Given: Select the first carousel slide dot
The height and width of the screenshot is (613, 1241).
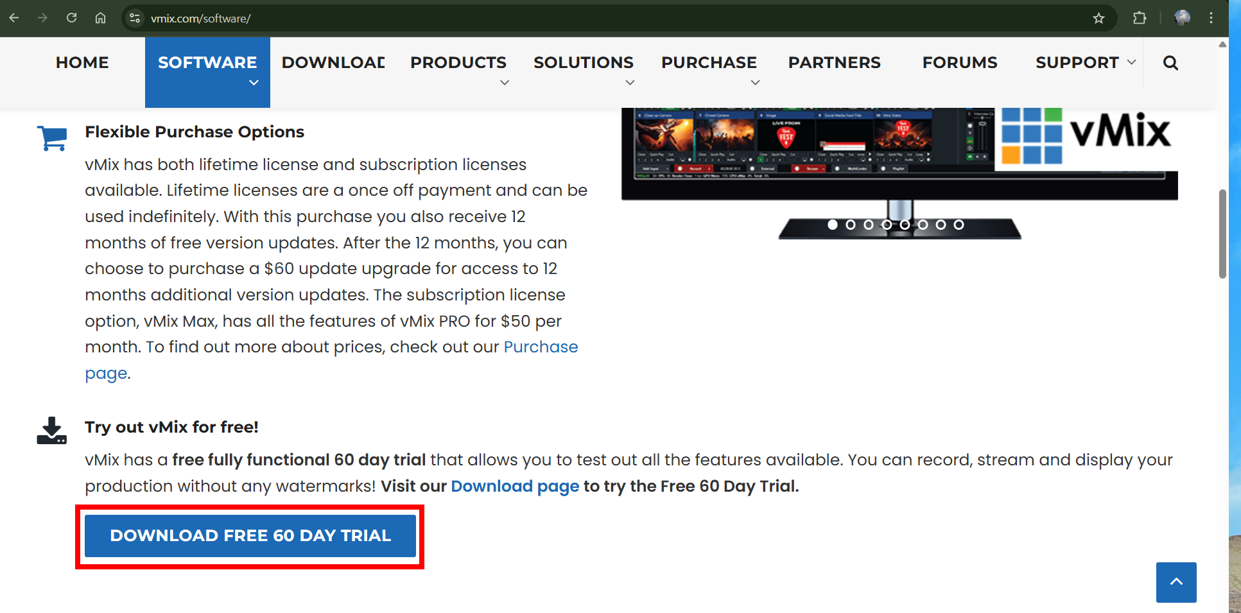Looking at the screenshot, I should (833, 225).
